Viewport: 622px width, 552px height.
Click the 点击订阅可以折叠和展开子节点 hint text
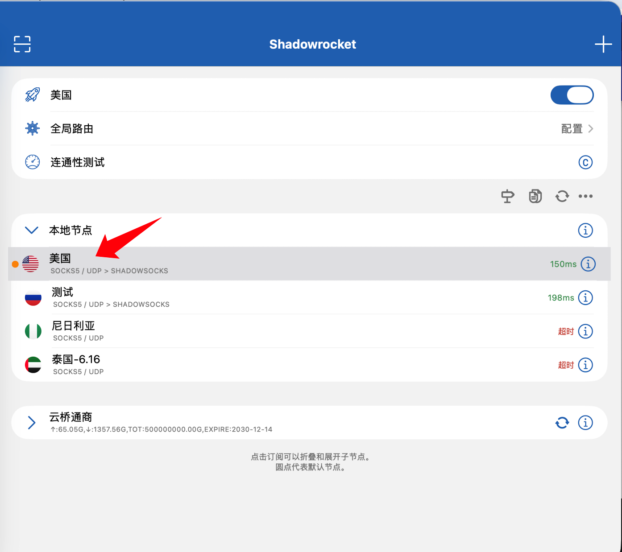[x=310, y=457]
